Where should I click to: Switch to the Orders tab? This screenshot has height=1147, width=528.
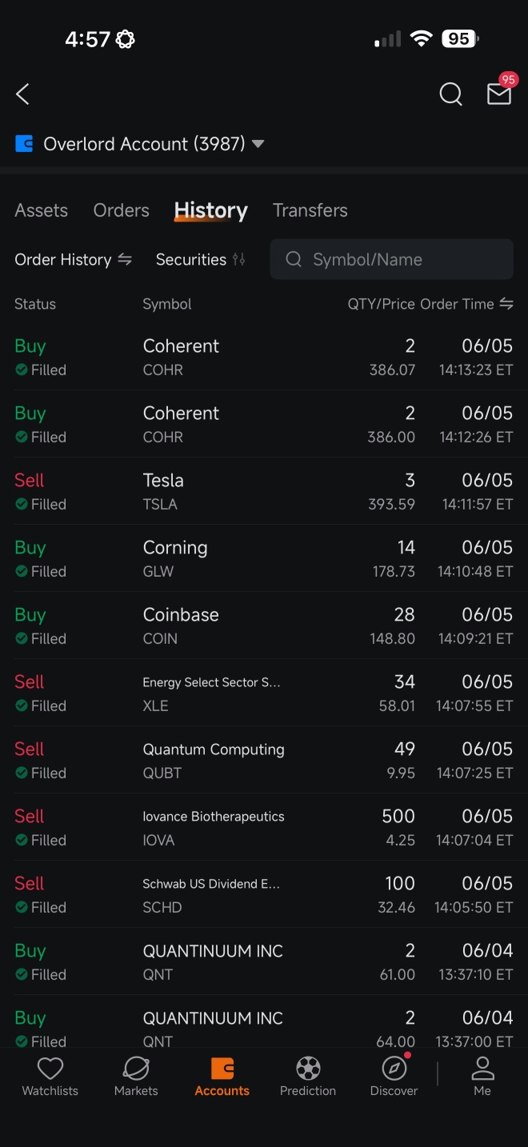(x=122, y=210)
